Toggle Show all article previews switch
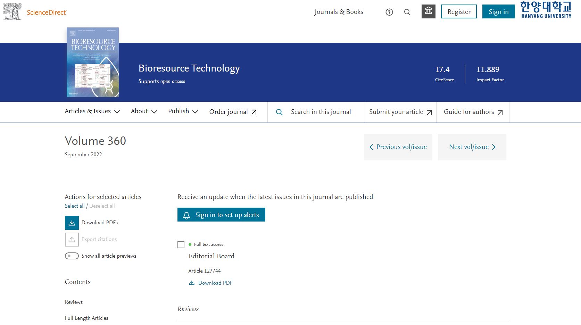 [72, 256]
